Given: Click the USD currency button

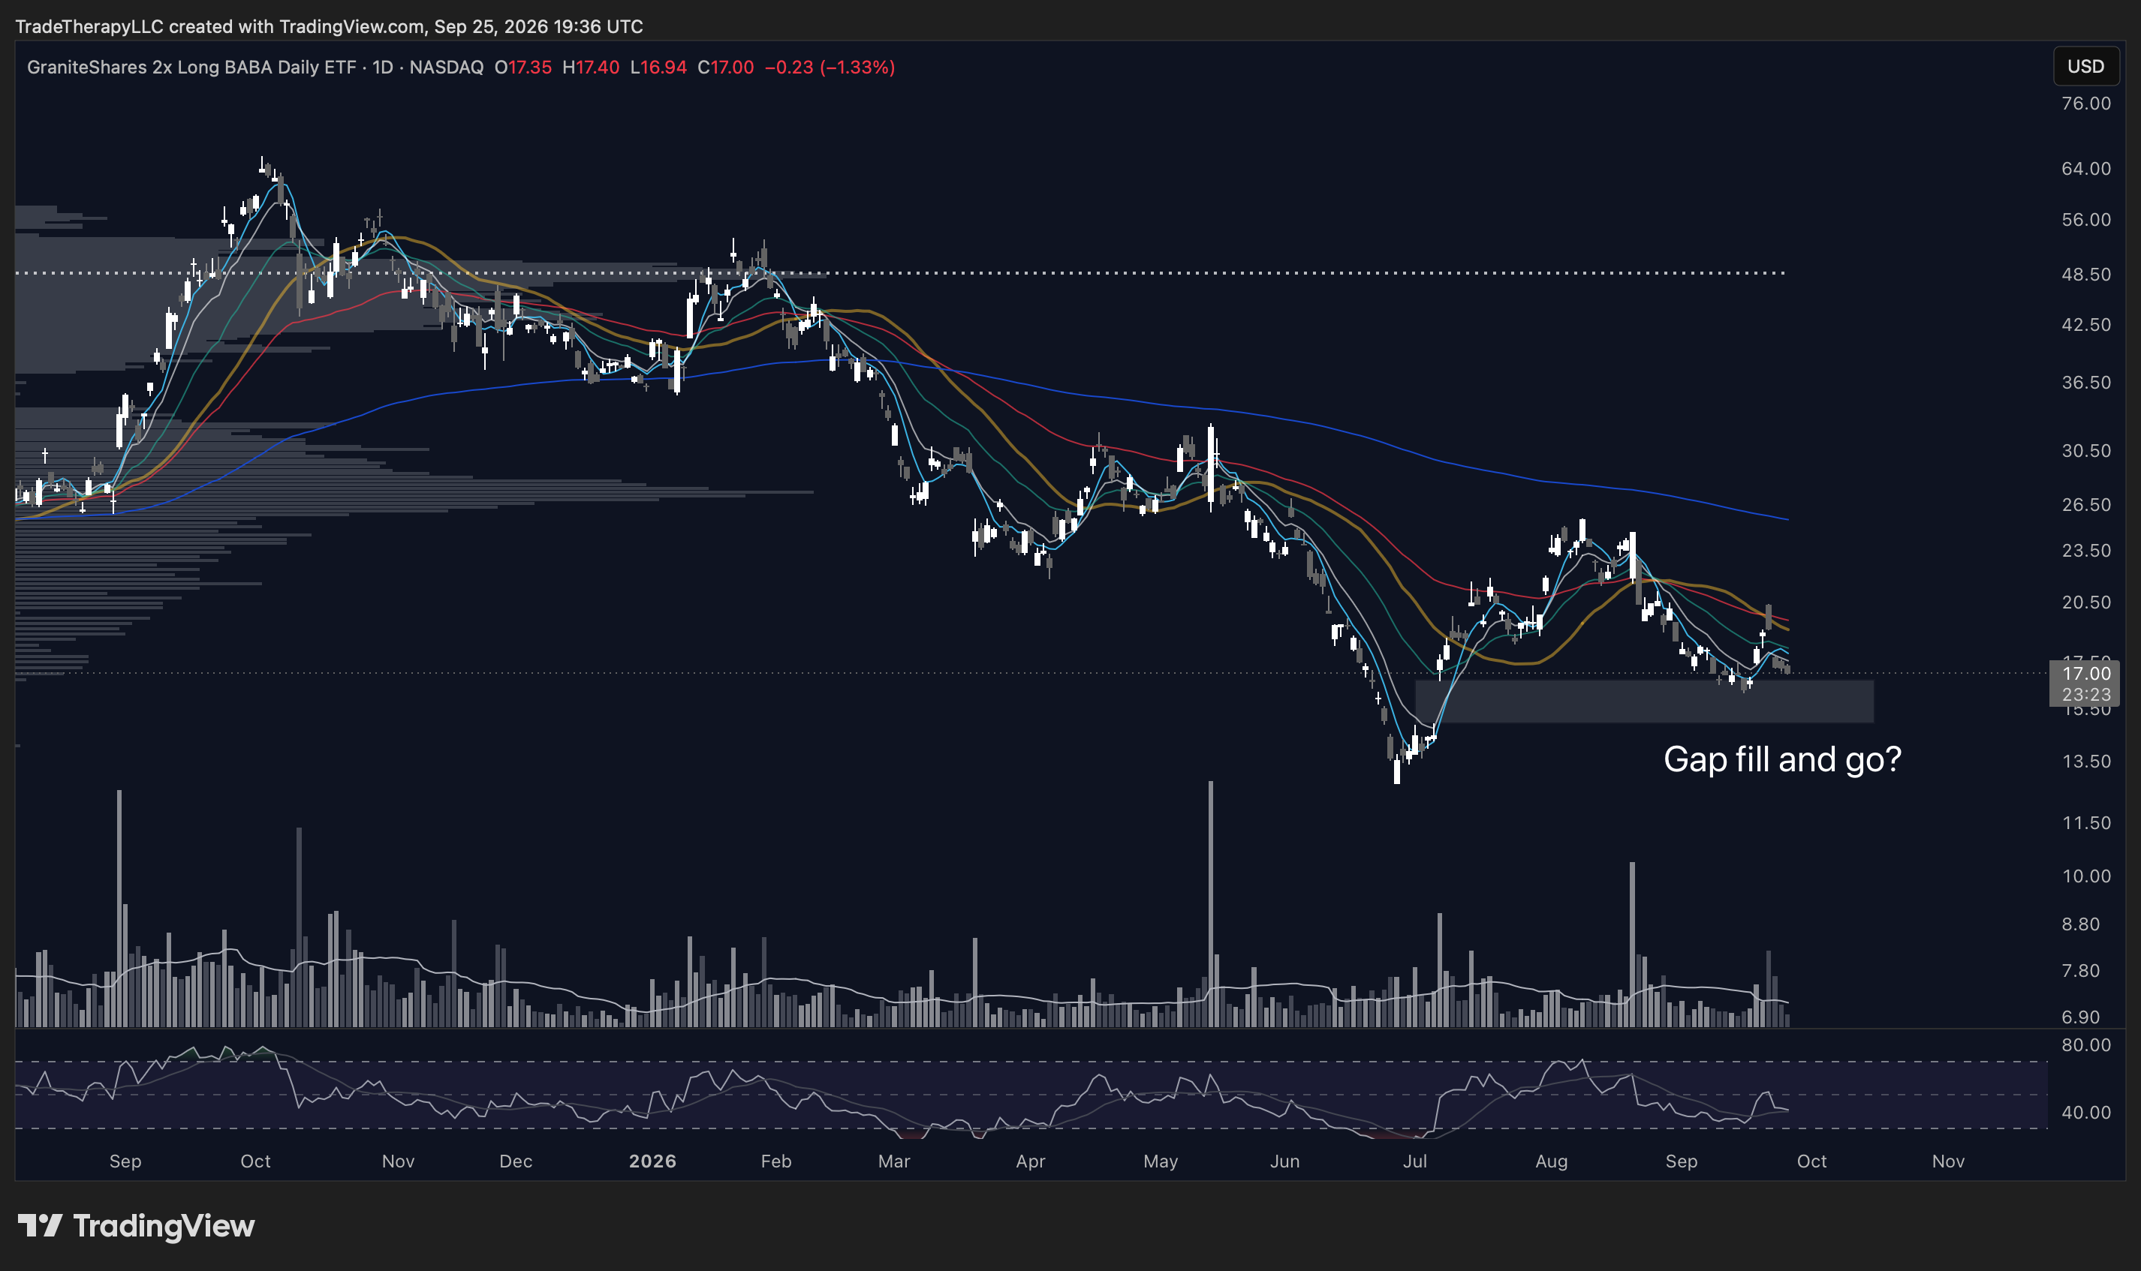Looking at the screenshot, I should pos(2085,67).
